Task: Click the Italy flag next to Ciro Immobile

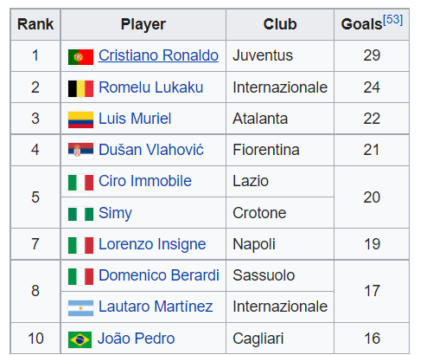Action: pos(80,183)
